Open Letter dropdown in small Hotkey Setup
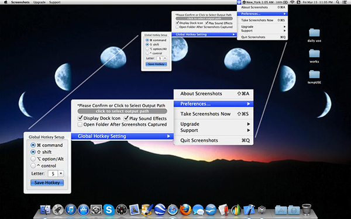The image size is (351, 219). [x=165, y=58]
